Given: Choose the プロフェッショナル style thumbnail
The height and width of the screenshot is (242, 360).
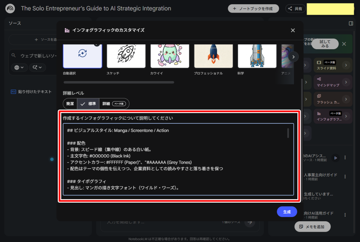Looking at the screenshot, I should [x=213, y=56].
